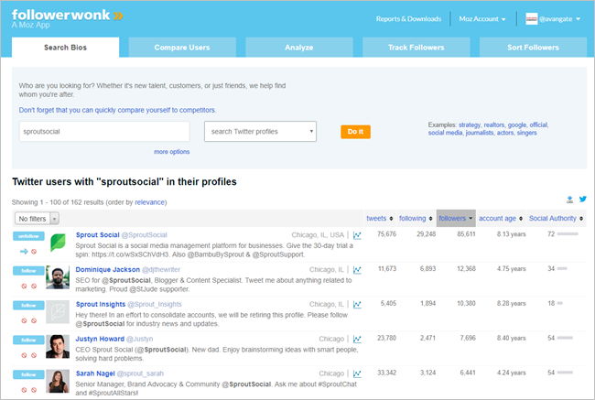Screen dimensions: 595x400
Task: Follow Dominique Jackson
Action: tap(28, 271)
